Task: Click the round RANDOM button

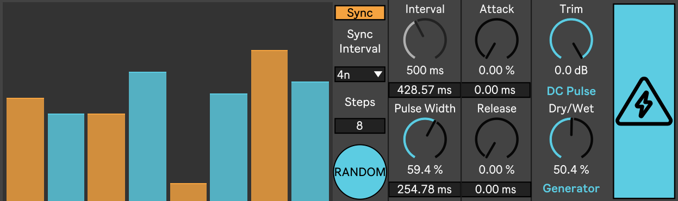Action: point(360,172)
